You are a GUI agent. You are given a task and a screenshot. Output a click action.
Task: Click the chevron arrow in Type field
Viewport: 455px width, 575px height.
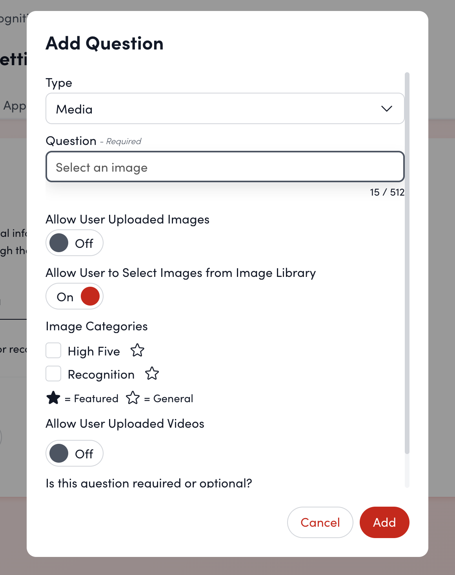tap(386, 109)
